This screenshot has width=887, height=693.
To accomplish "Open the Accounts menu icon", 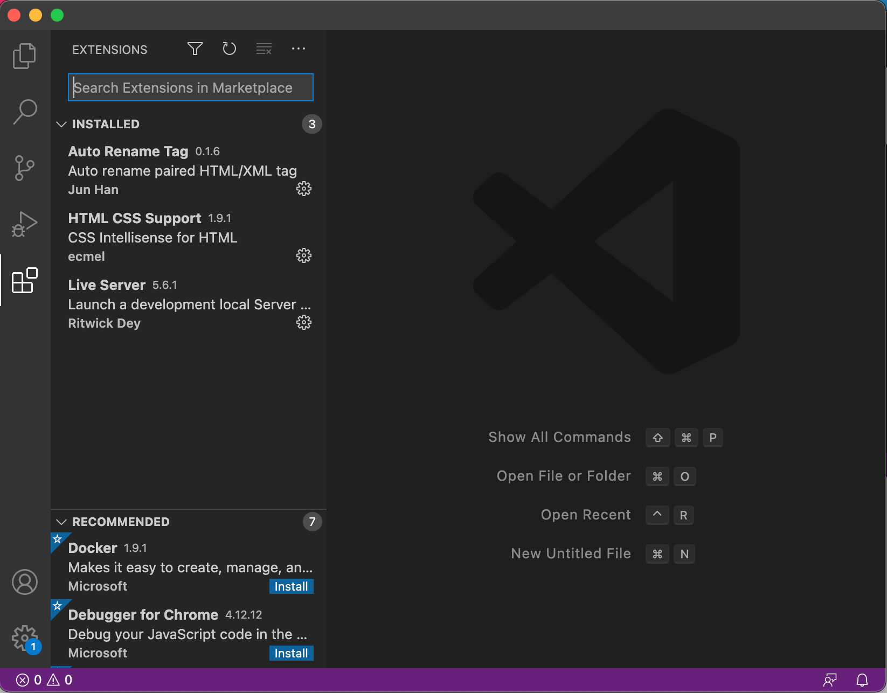I will 25,582.
